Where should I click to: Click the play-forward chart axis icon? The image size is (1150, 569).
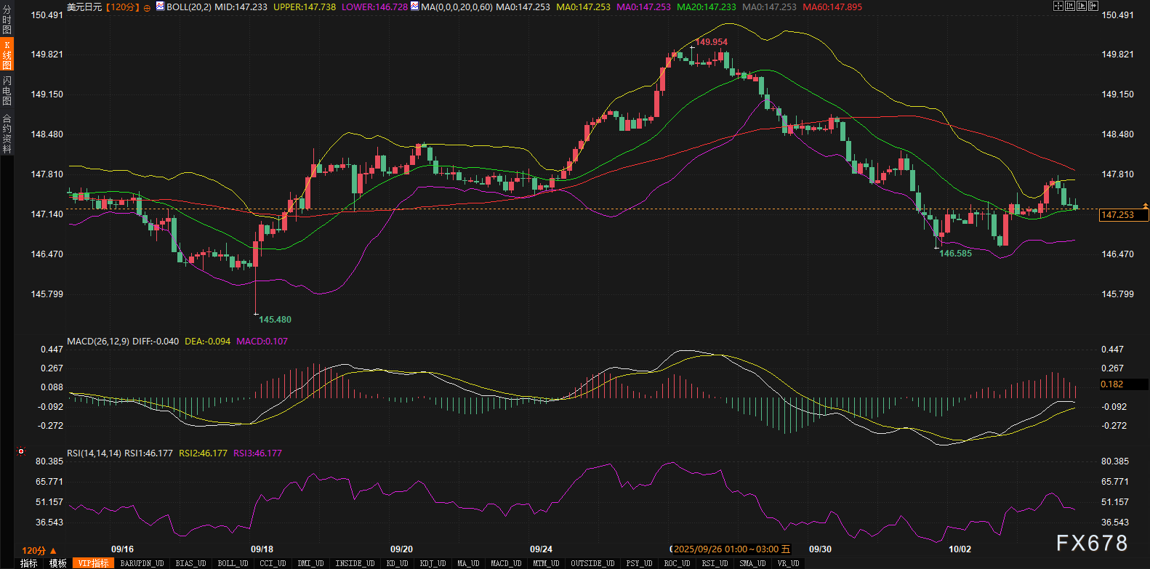click(x=1082, y=6)
